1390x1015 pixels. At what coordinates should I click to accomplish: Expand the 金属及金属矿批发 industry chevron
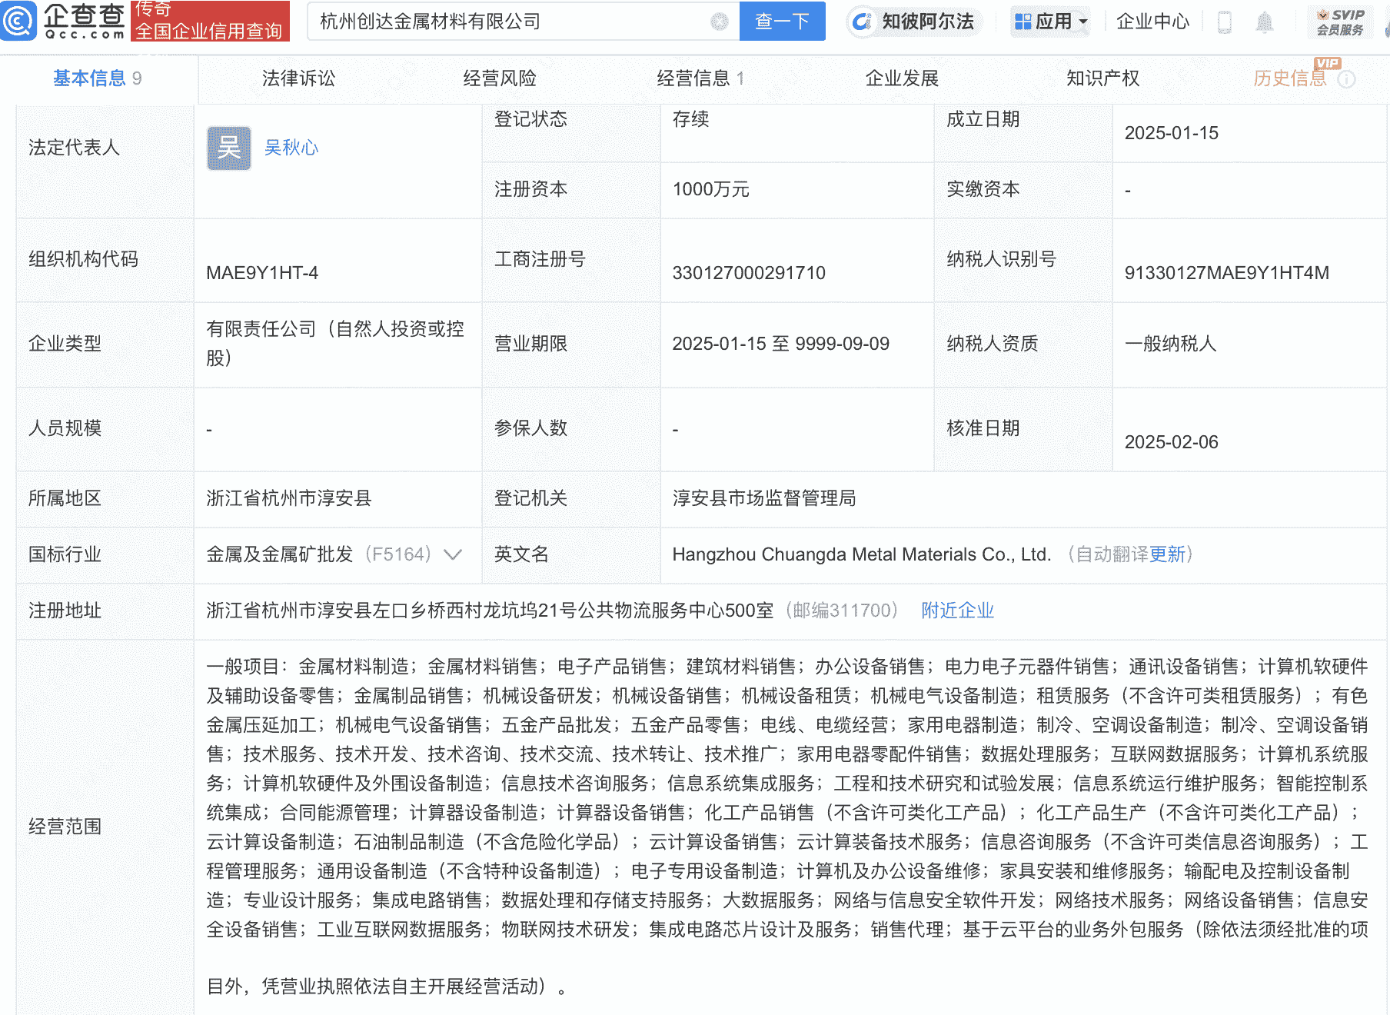click(x=454, y=554)
